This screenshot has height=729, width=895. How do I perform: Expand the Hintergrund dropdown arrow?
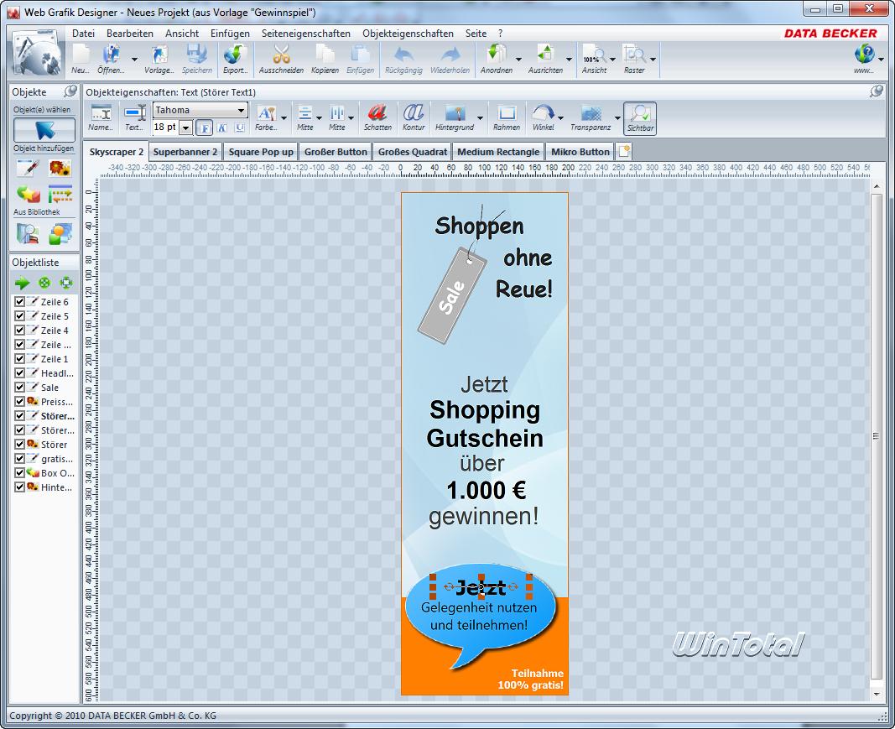click(480, 118)
